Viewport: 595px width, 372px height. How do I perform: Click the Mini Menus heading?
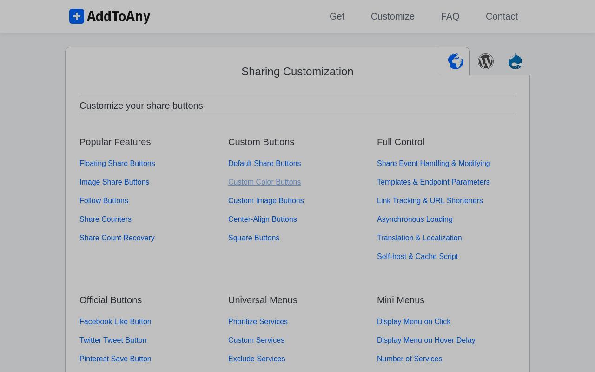[x=401, y=300]
